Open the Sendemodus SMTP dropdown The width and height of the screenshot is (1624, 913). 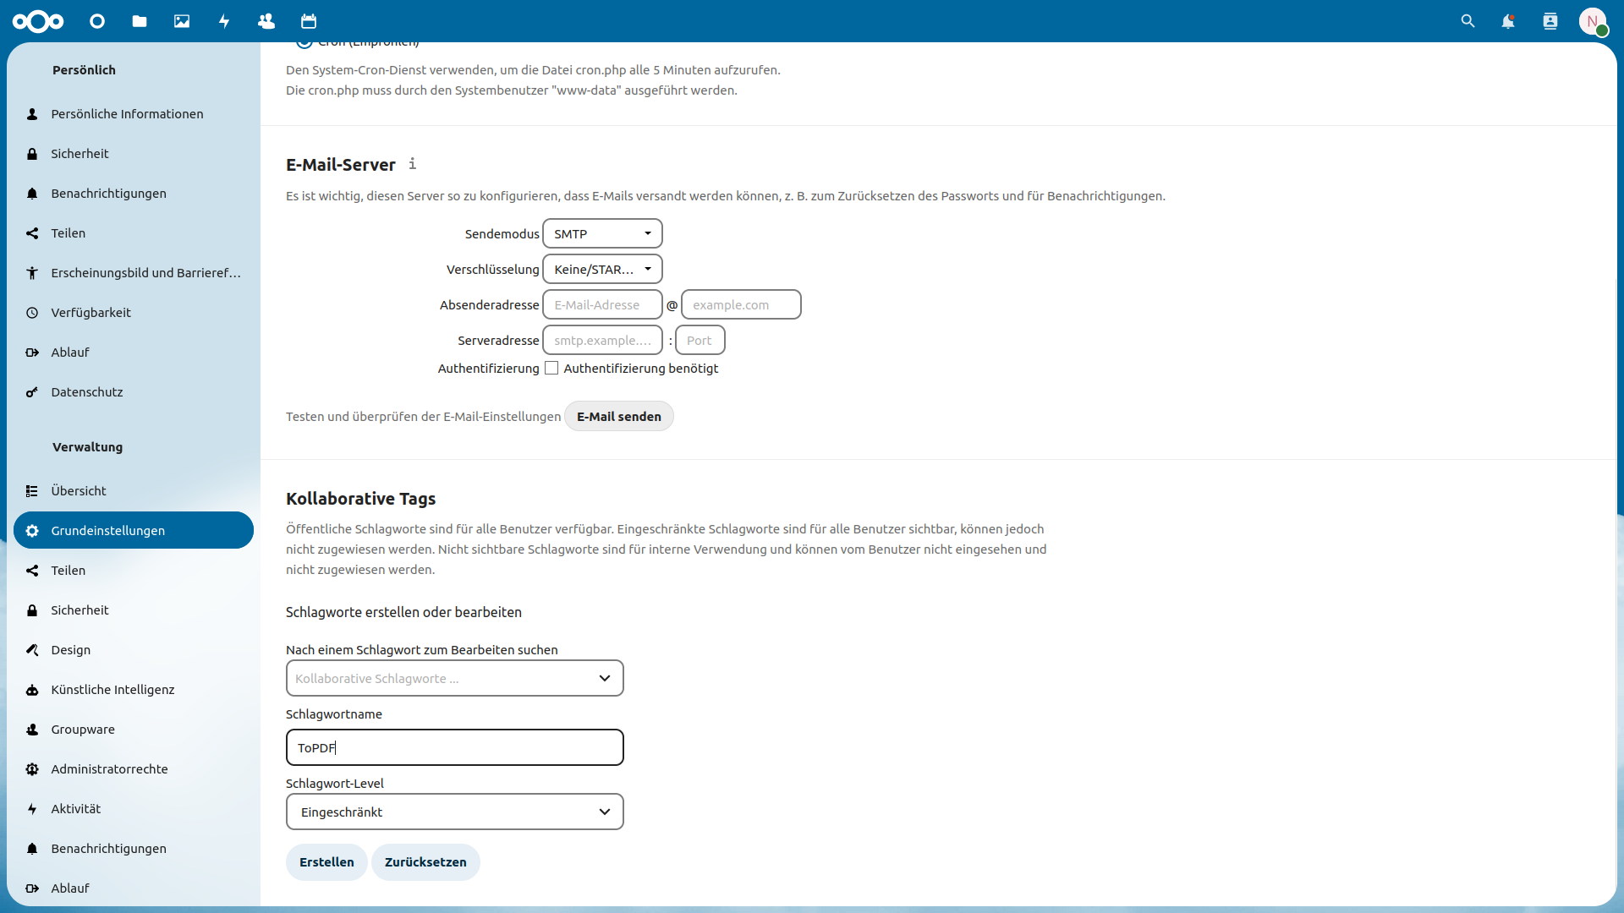point(602,234)
